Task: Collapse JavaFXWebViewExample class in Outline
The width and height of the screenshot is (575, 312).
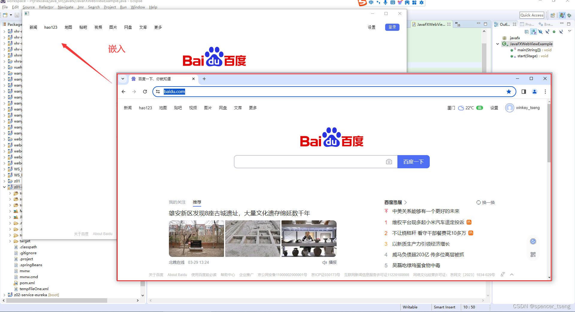Action: click(x=498, y=44)
